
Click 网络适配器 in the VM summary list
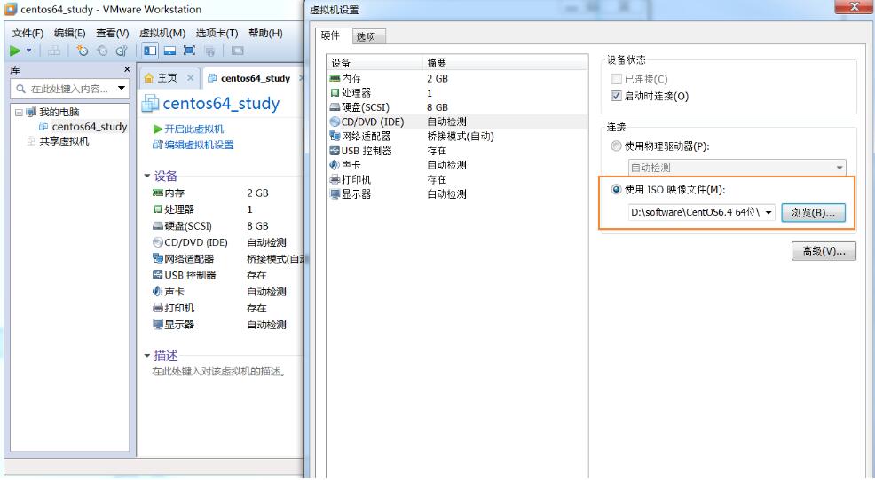coord(189,259)
